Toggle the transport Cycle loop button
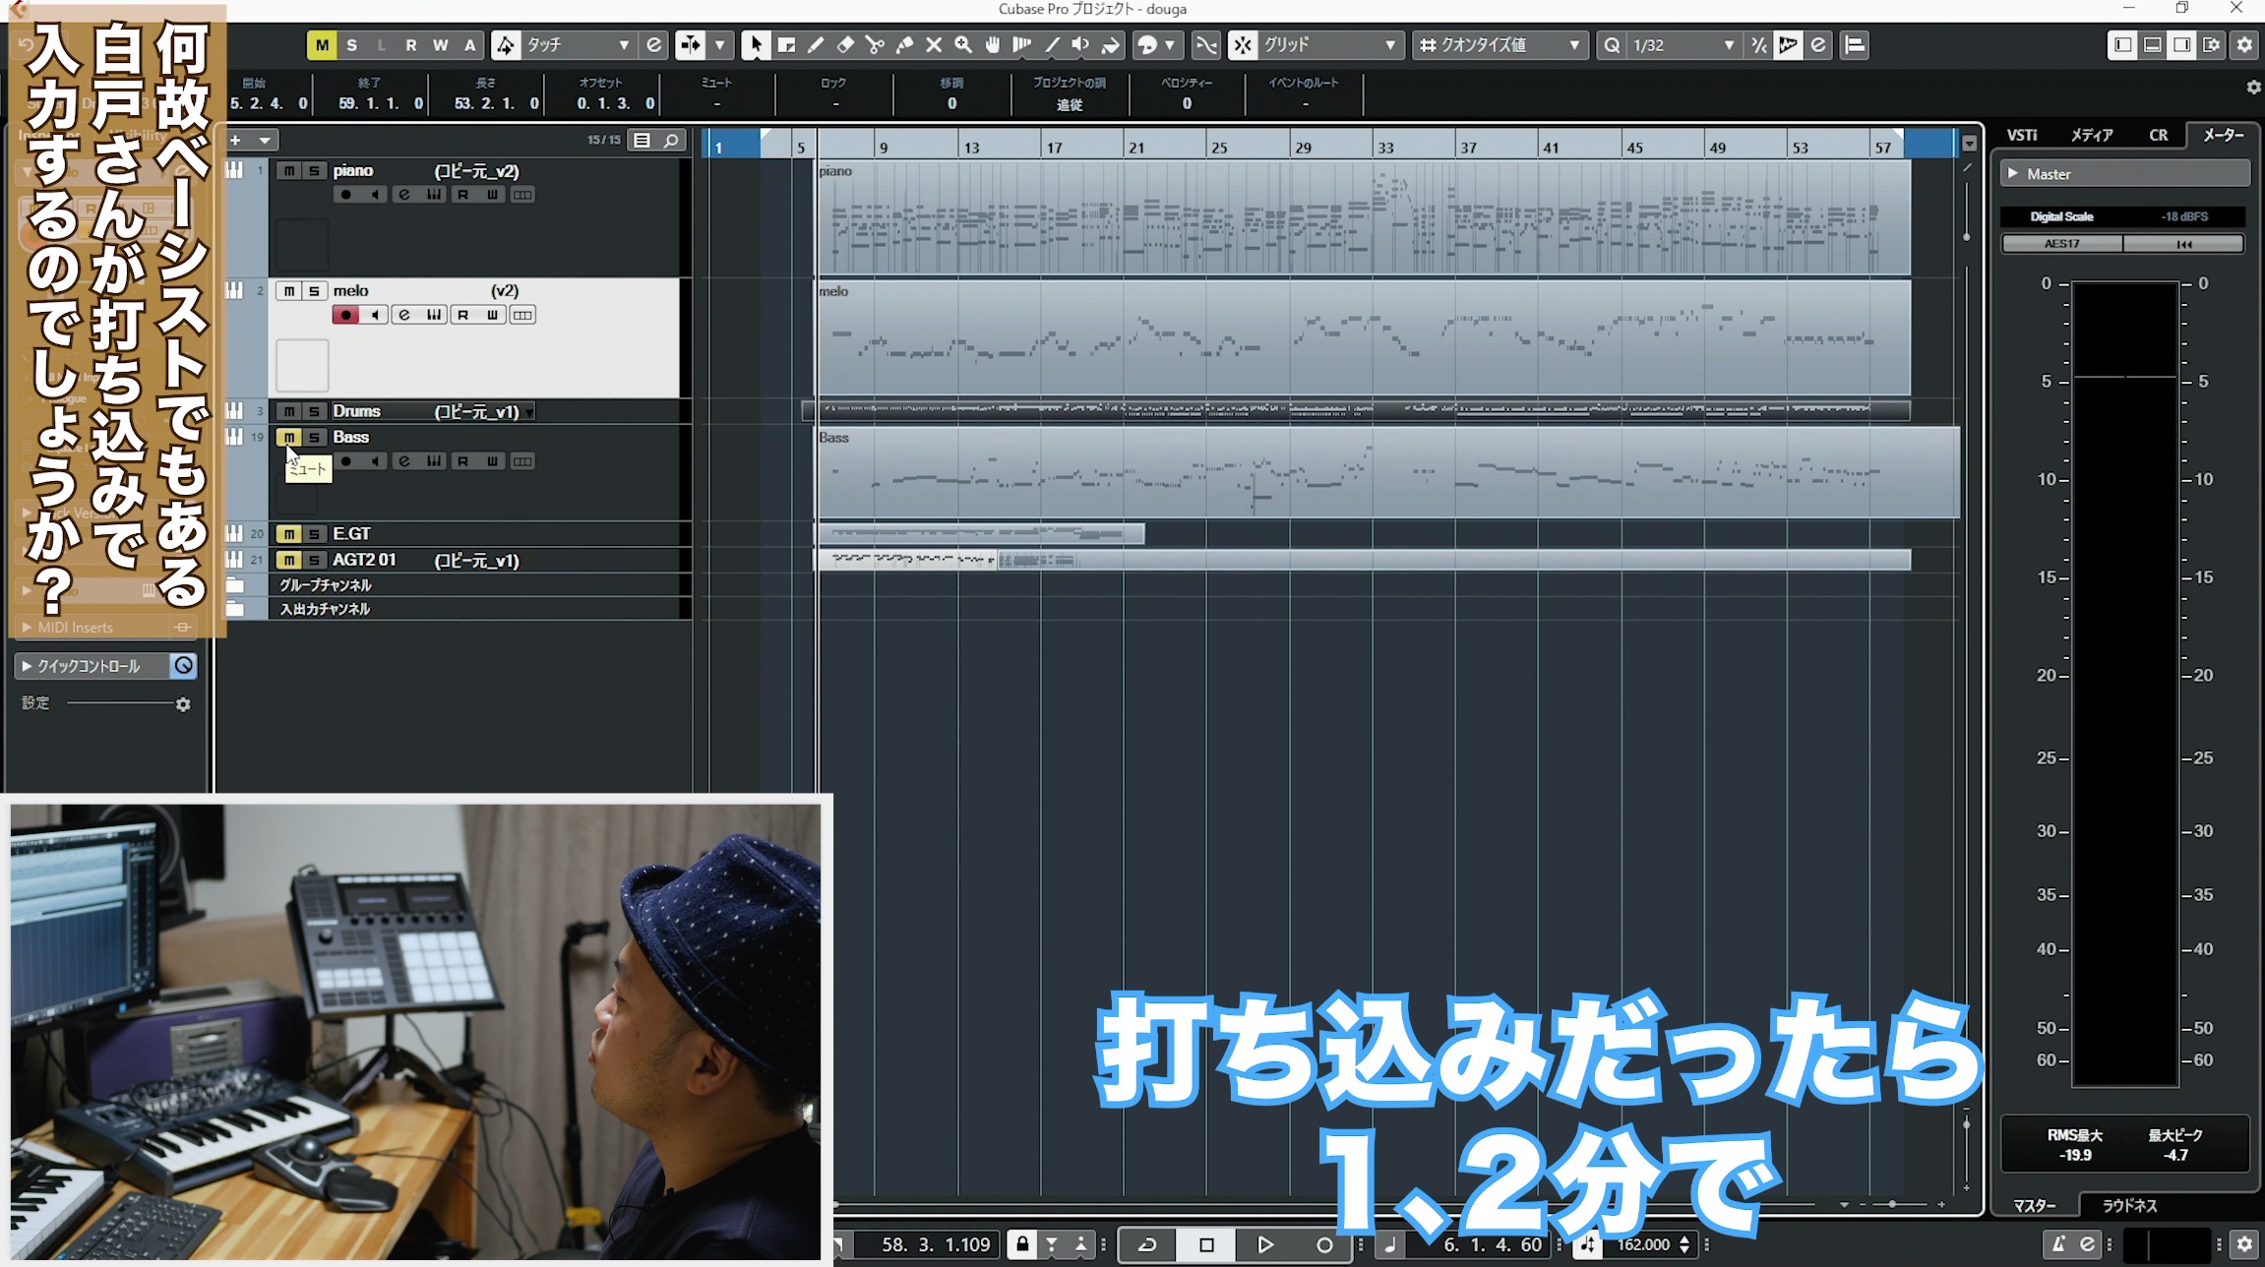This screenshot has width=2265, height=1267. click(x=1147, y=1244)
